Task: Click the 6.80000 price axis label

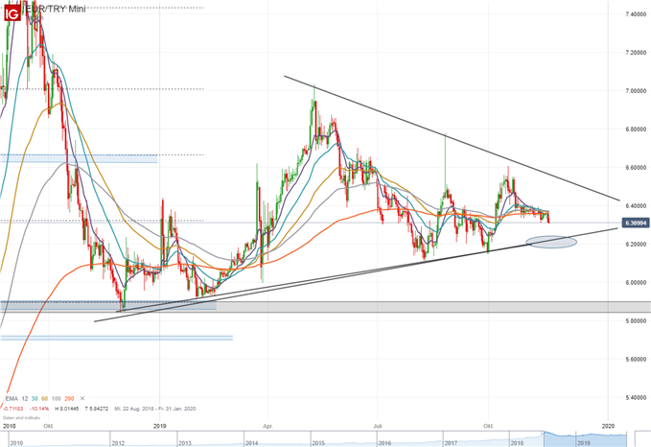Action: 636,129
